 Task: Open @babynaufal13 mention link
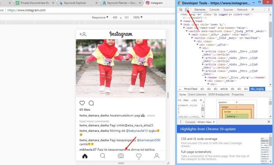(x=137, y=131)
